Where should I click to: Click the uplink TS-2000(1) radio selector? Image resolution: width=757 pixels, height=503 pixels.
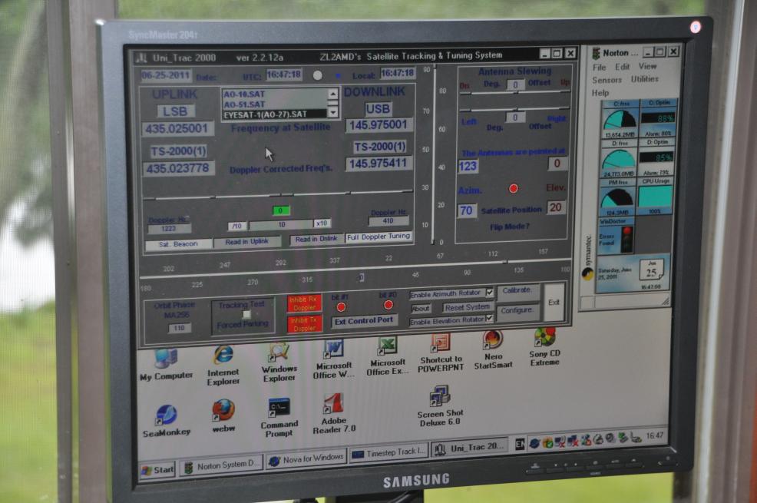pos(177,151)
